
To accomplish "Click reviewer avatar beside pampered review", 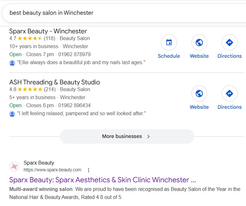I will tap(12, 114).
